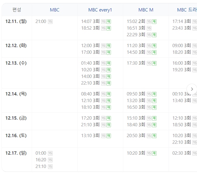Click the 13:10 3회 every1 entry
Image resolution: width=197 pixels, height=174 pixels.
(x=90, y=136)
